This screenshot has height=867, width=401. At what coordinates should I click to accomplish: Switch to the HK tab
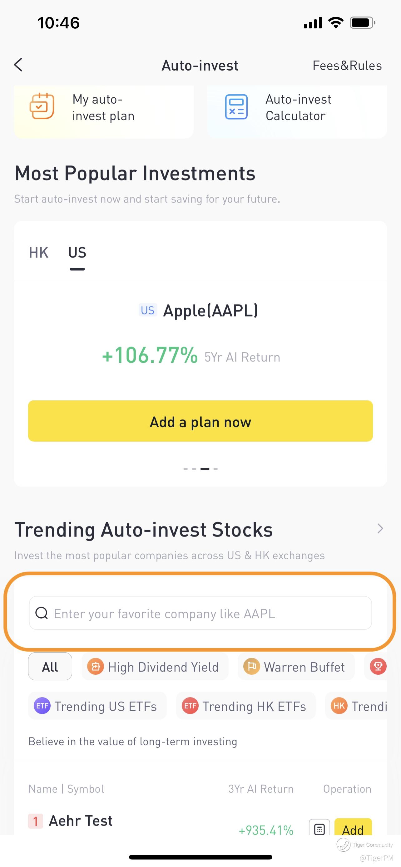tap(39, 253)
